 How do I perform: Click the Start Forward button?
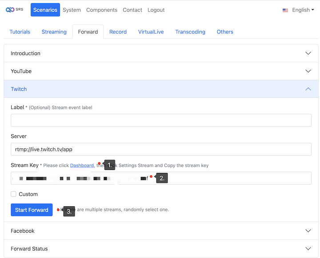32,210
